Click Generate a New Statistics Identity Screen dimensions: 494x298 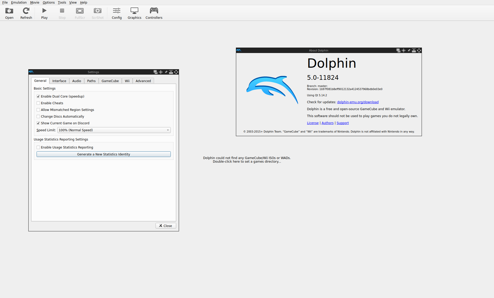click(x=104, y=154)
